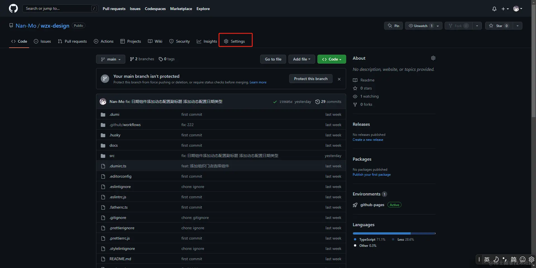Click the github-pages environment link

372,205
